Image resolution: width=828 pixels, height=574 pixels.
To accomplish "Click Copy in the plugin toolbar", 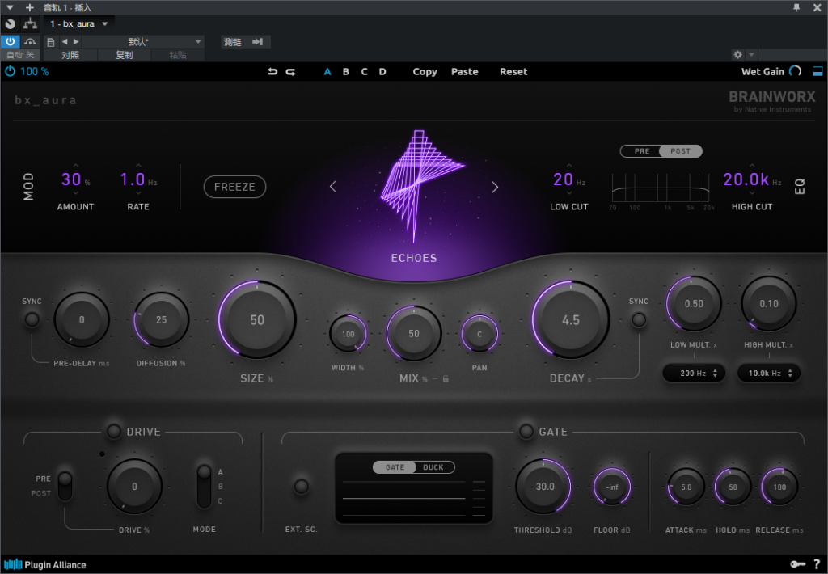I will point(425,72).
